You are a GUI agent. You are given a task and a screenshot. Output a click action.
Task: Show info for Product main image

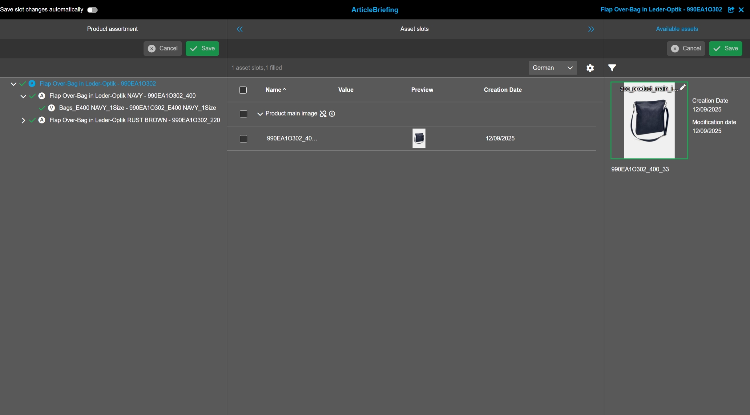pyautogui.click(x=332, y=114)
